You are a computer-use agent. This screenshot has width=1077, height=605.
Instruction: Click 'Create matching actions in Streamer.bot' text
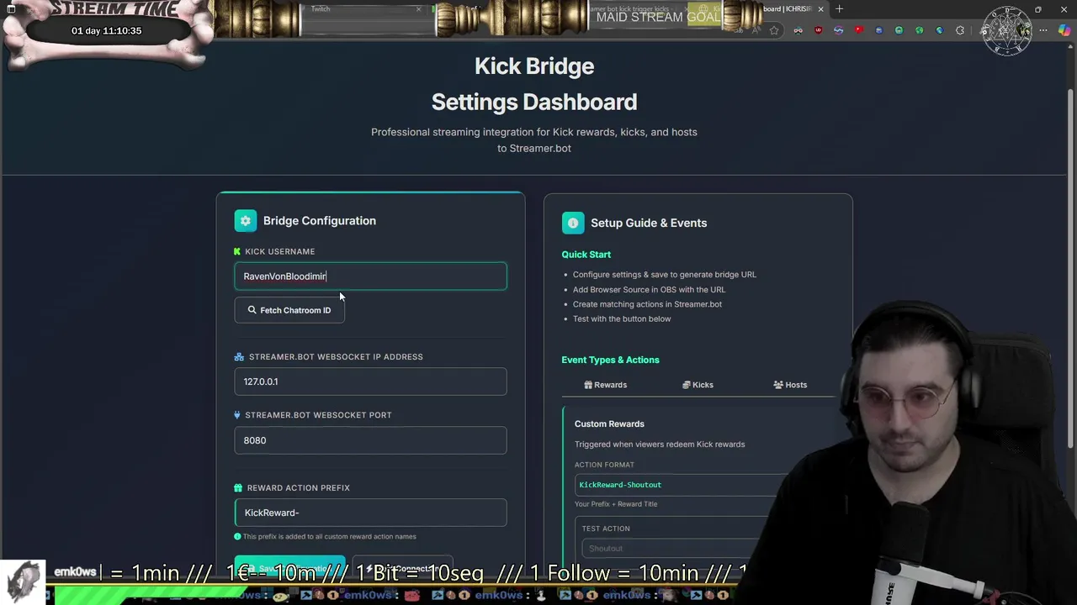click(647, 304)
